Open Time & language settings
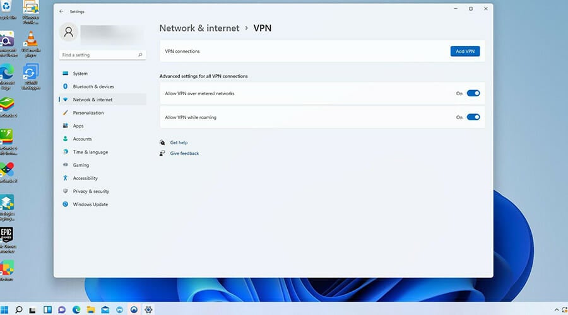 (102, 152)
